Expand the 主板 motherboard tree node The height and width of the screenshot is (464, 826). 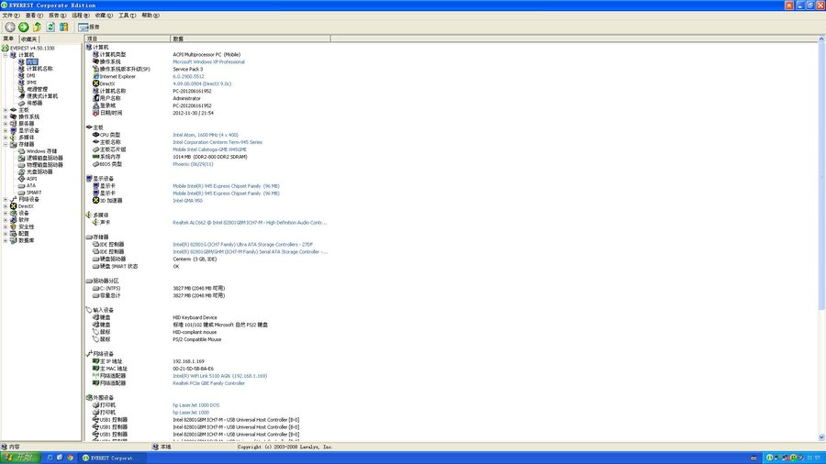[x=5, y=110]
